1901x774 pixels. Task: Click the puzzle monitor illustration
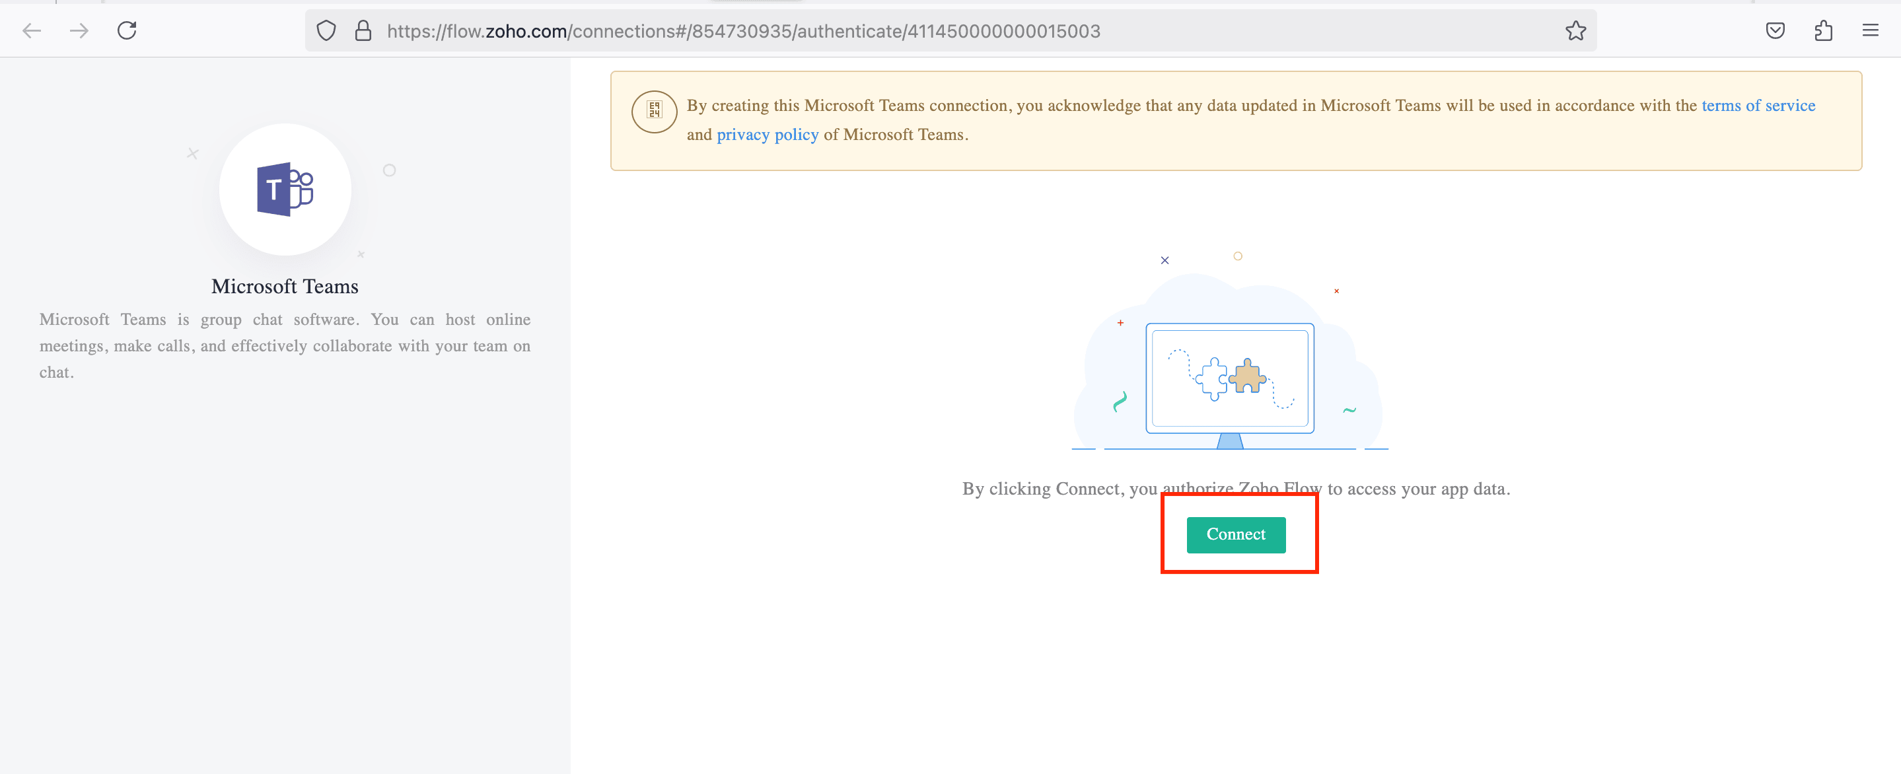pyautogui.click(x=1229, y=378)
